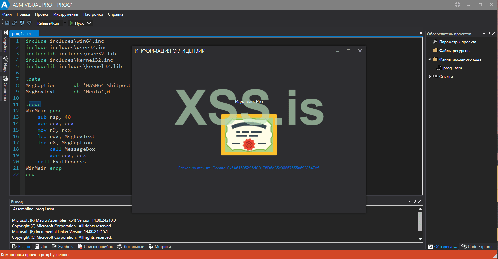This screenshot has height=259, width=498.
Task: Switch to the Лог bottom tab
Action: [x=41, y=247]
